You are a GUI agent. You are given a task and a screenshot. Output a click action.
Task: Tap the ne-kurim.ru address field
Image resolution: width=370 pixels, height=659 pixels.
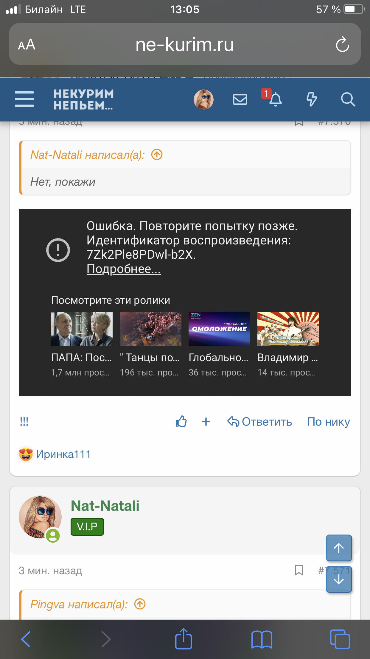tap(185, 45)
